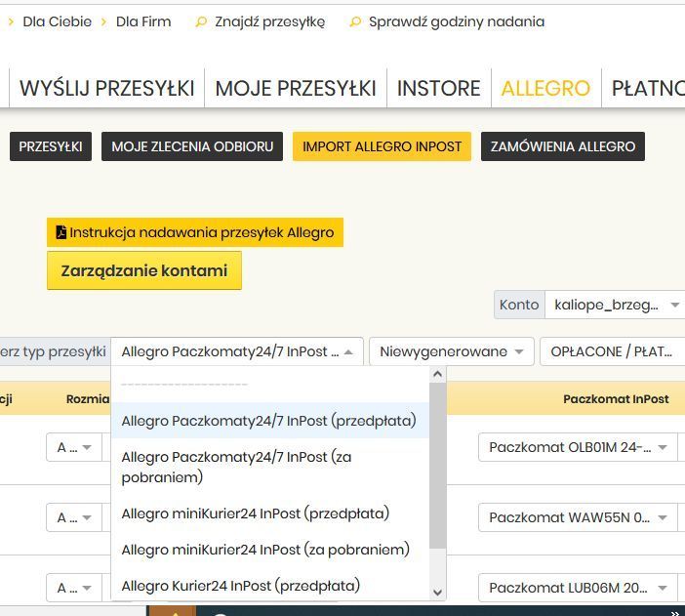
Task: Go to the INSTORE tab
Action: tap(438, 88)
